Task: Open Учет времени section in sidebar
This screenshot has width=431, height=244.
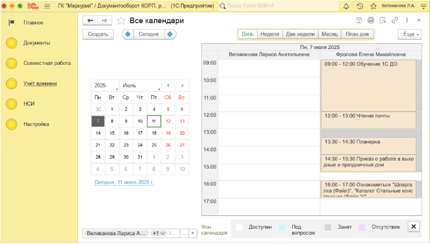Action: [40, 83]
